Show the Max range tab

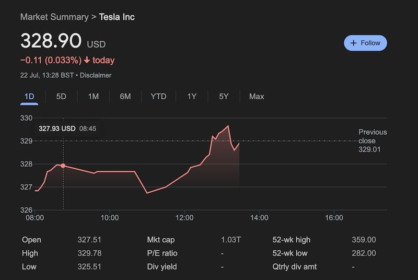pyautogui.click(x=257, y=97)
